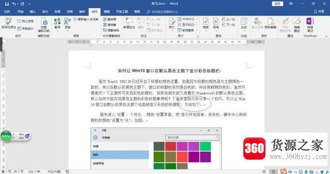330x174 pixels.
Task: Click the 接受 accept change icon
Action: 206,22
